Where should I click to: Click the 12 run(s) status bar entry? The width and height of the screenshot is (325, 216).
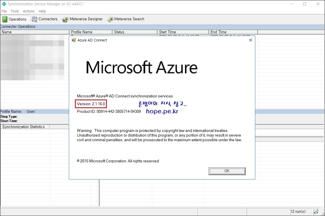click(x=298, y=211)
